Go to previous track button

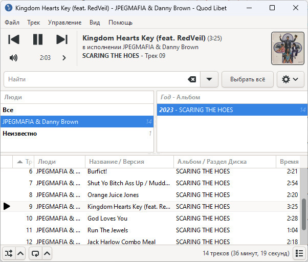tap(14, 39)
